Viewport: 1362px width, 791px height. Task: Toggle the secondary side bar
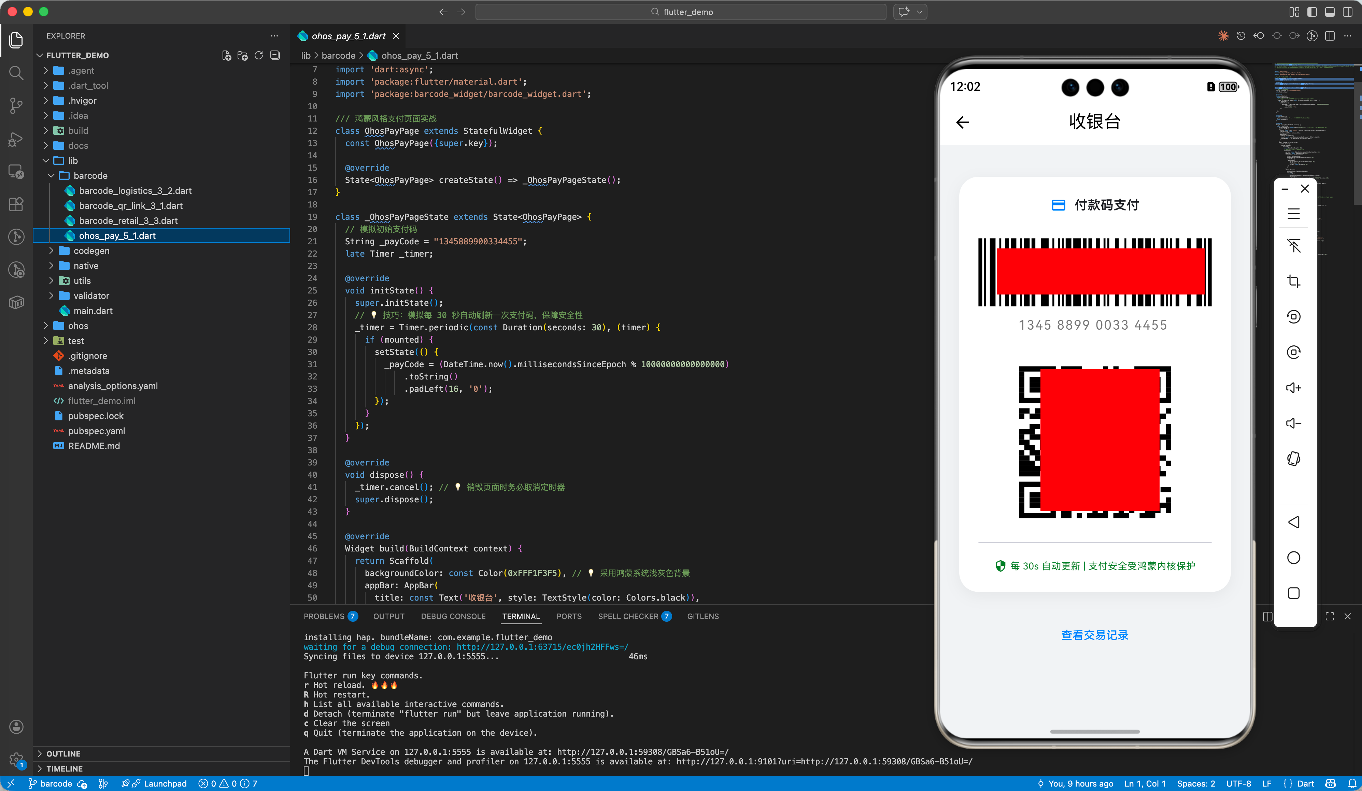click(x=1347, y=12)
